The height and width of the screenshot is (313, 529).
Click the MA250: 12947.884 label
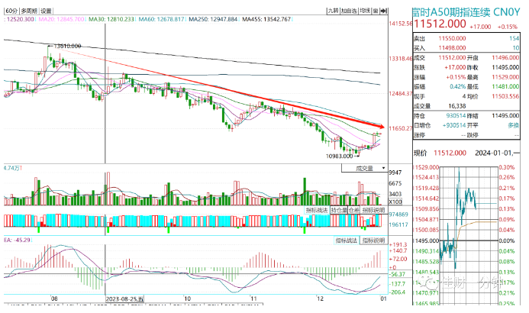(213, 19)
